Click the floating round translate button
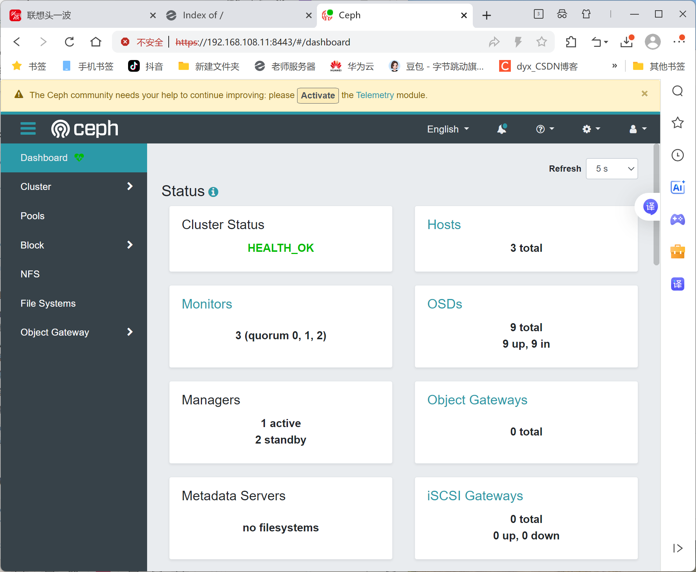Viewport: 696px width, 572px height. 650,207
